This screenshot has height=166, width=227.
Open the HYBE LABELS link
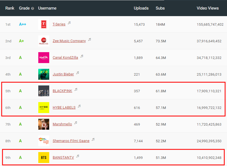[x=64, y=108]
